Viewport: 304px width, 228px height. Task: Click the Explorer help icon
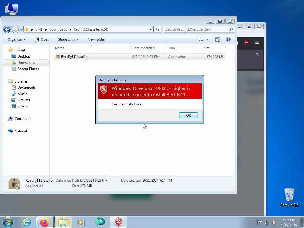(228, 39)
